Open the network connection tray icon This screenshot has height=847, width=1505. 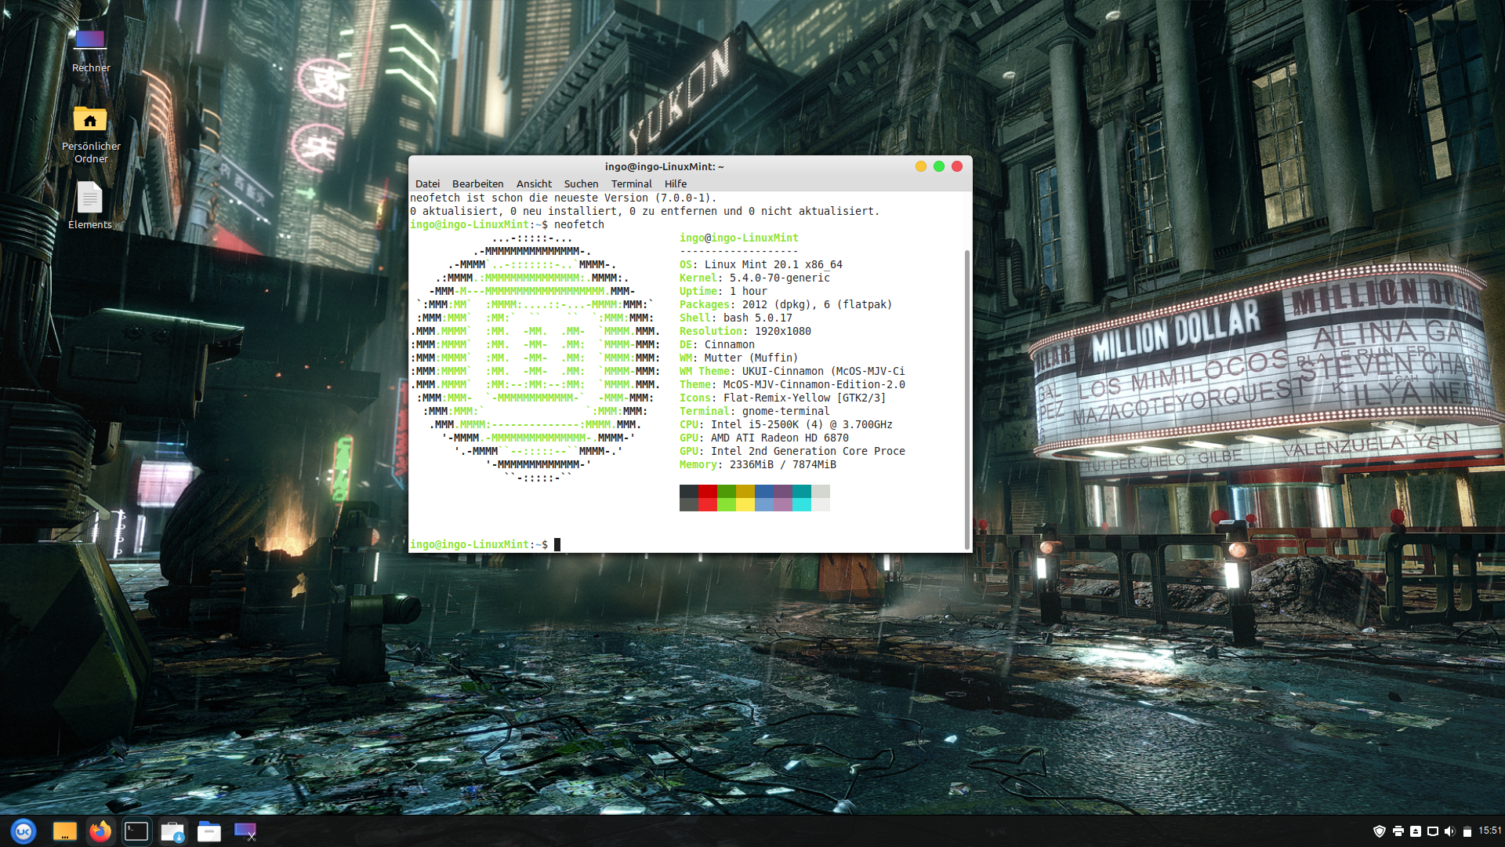pos(1433,831)
